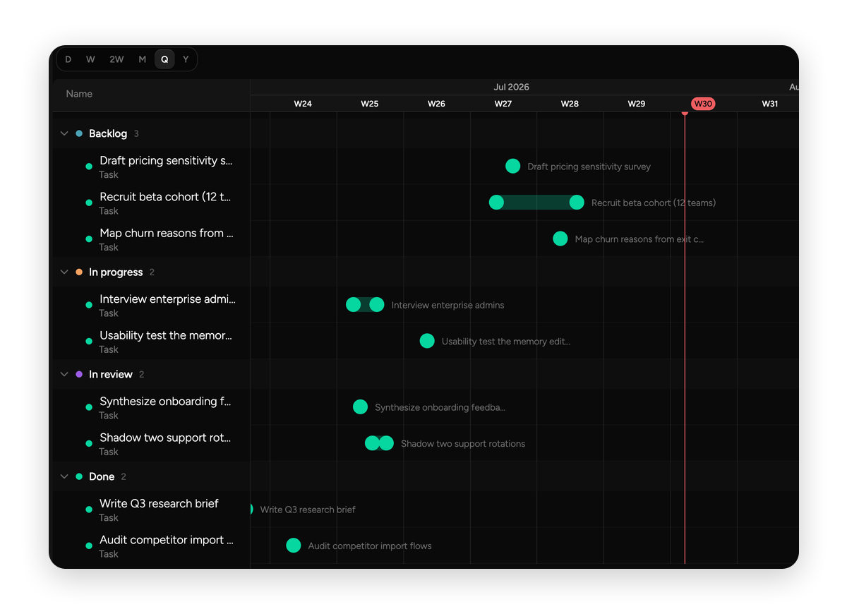Click the Recruit beta cohort bar start handle
The height and width of the screenshot is (614, 847).
point(497,203)
